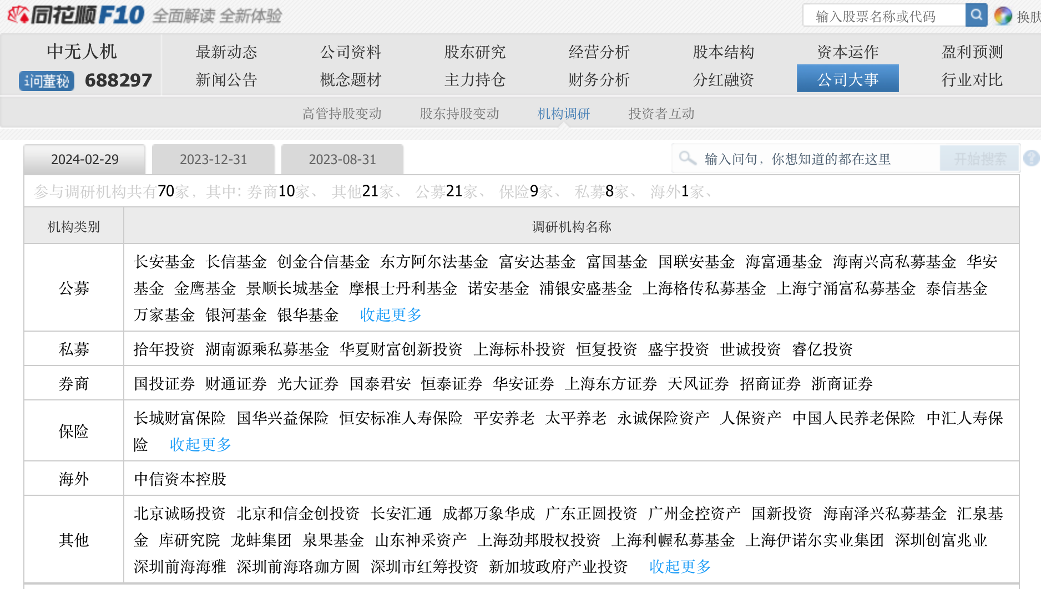Viewport: 1041px width, 589px height.
Task: Click 浙商证券 institution name
Action: click(x=842, y=384)
